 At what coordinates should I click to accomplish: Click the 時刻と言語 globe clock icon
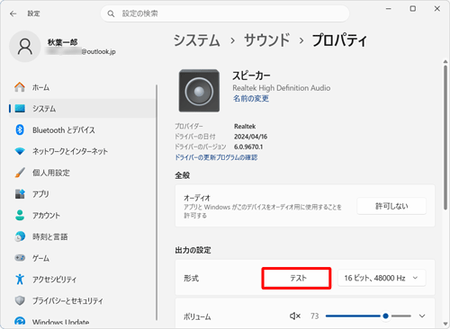(x=20, y=236)
